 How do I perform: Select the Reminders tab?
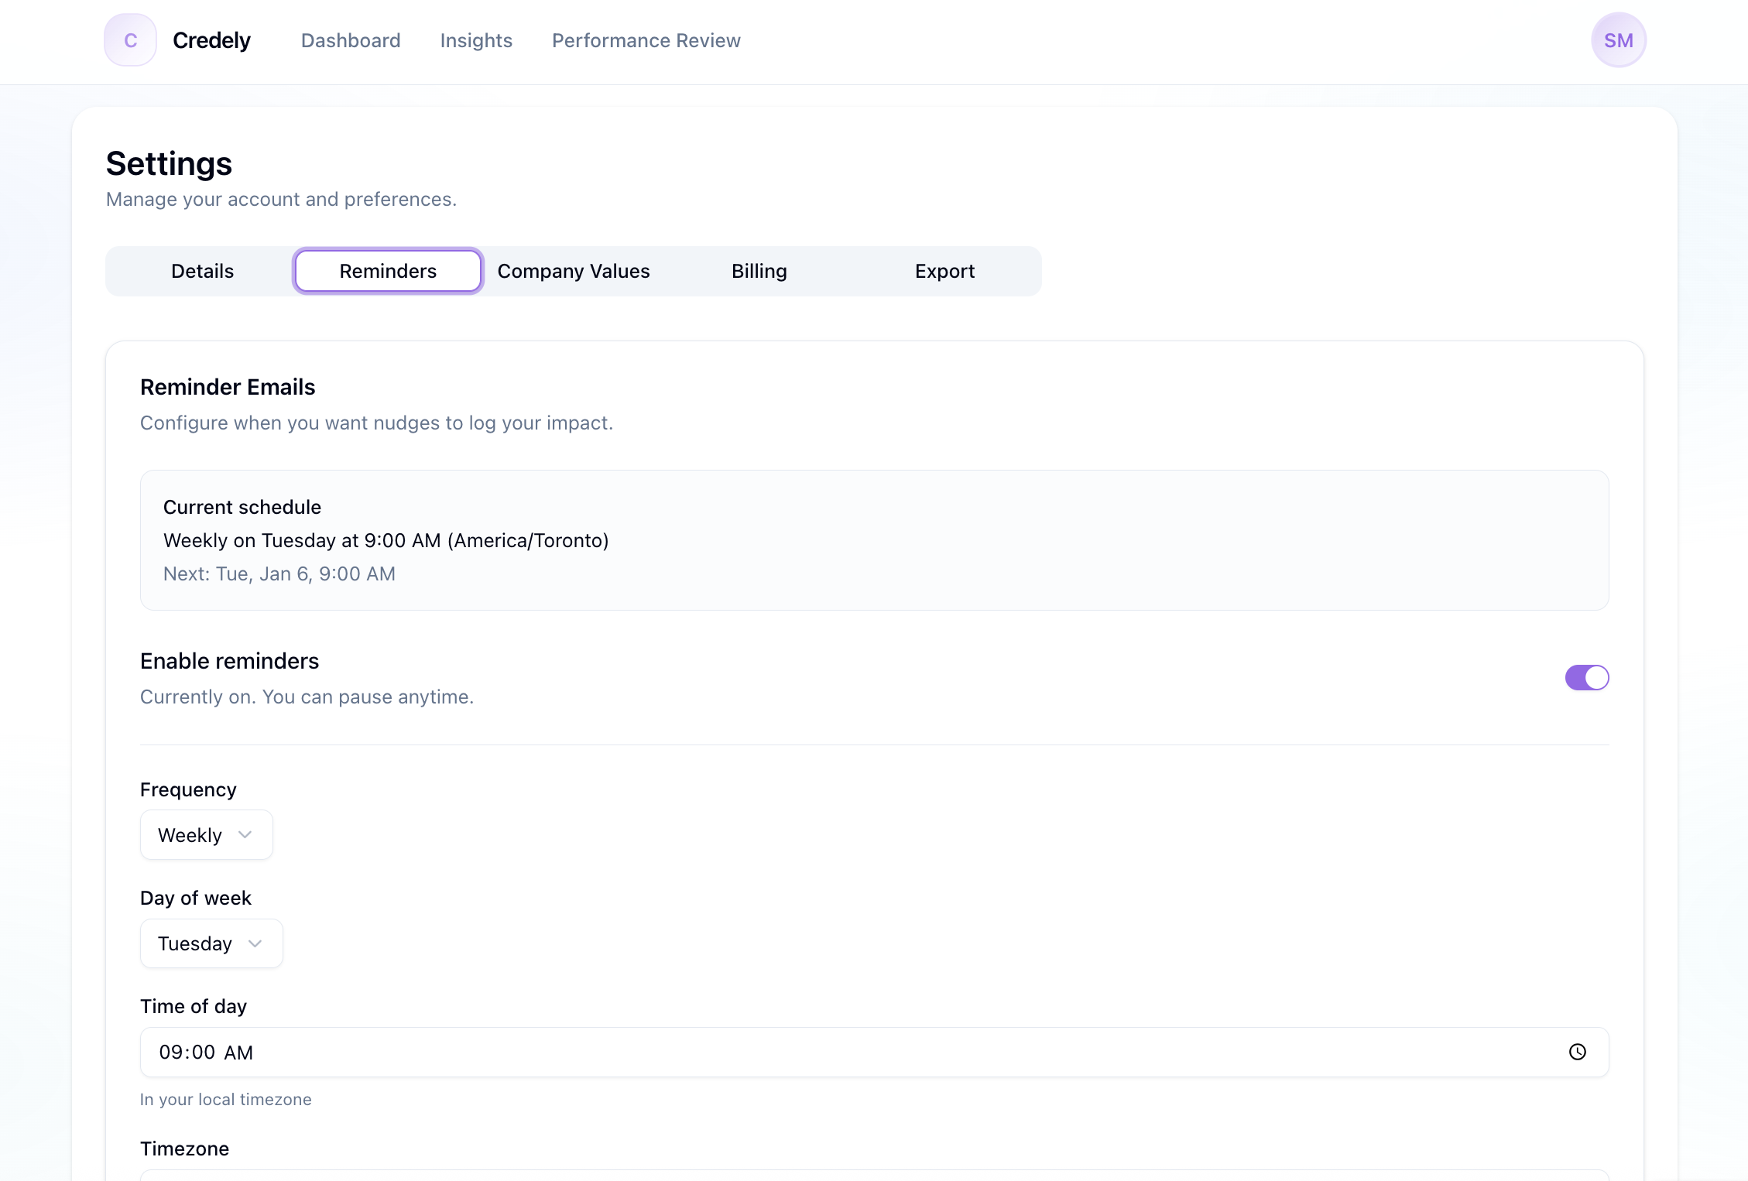(x=387, y=271)
